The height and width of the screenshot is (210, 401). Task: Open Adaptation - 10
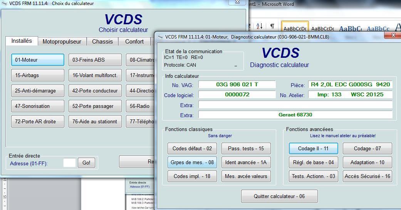pyautogui.click(x=367, y=163)
